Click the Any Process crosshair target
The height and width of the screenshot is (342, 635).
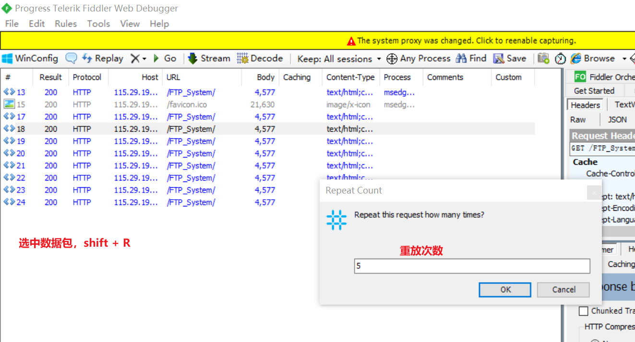392,58
